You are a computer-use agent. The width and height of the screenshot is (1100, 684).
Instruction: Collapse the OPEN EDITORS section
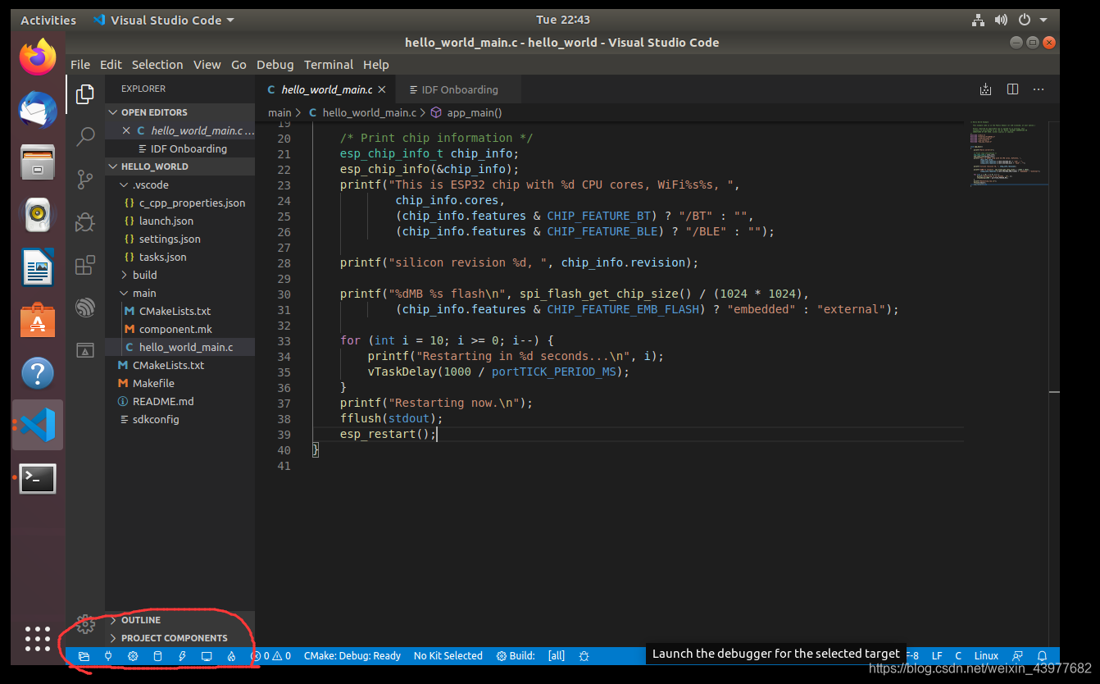180,112
